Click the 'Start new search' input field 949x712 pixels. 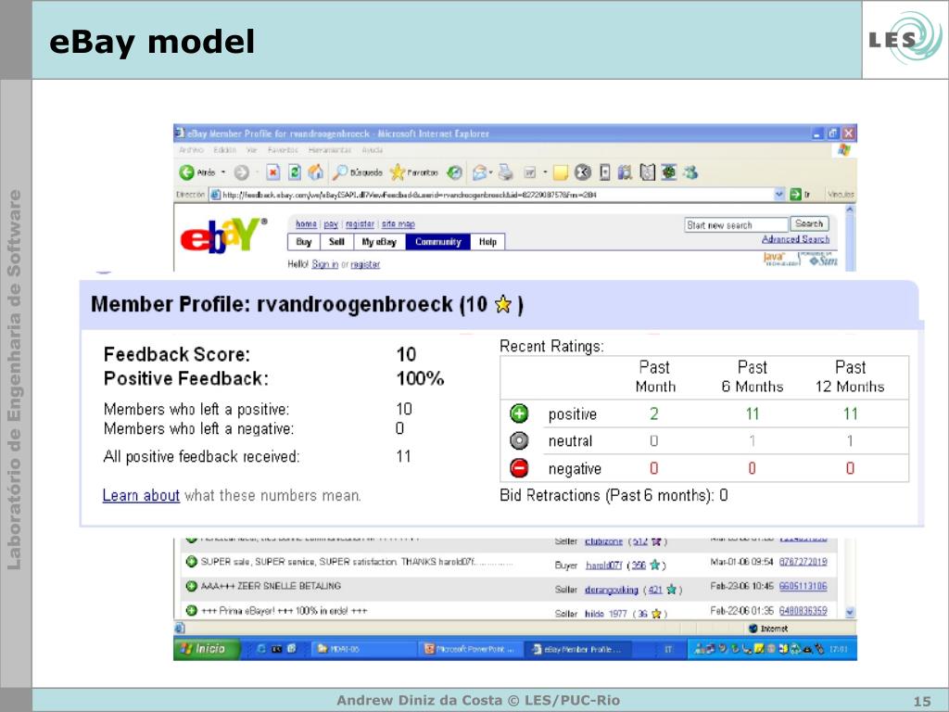737,224
